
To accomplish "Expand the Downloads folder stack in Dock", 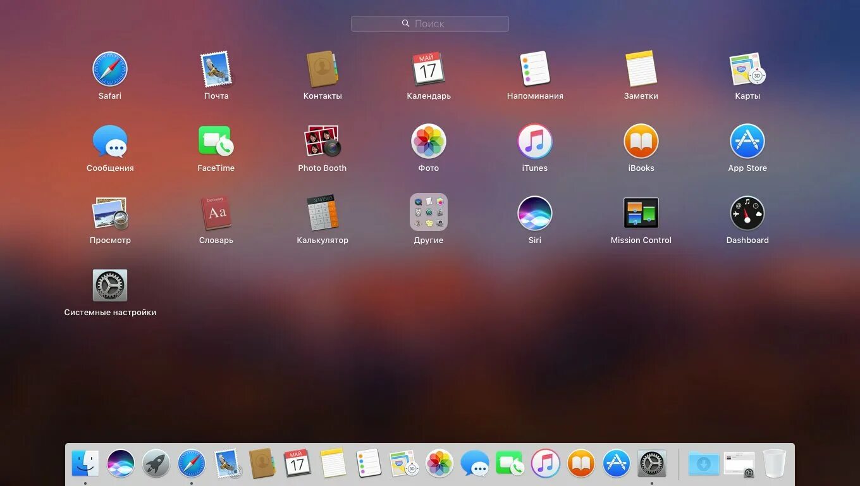I will coord(704,464).
